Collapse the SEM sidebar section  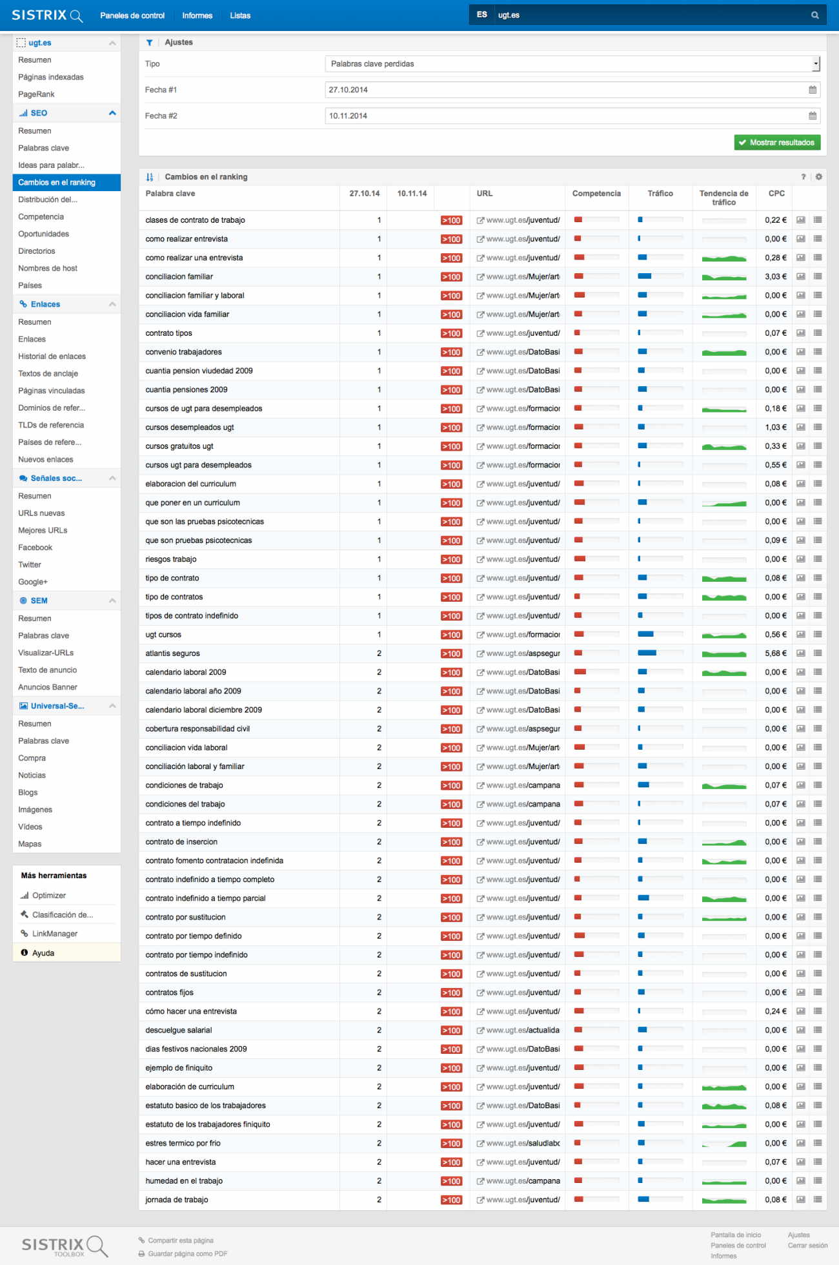[112, 601]
